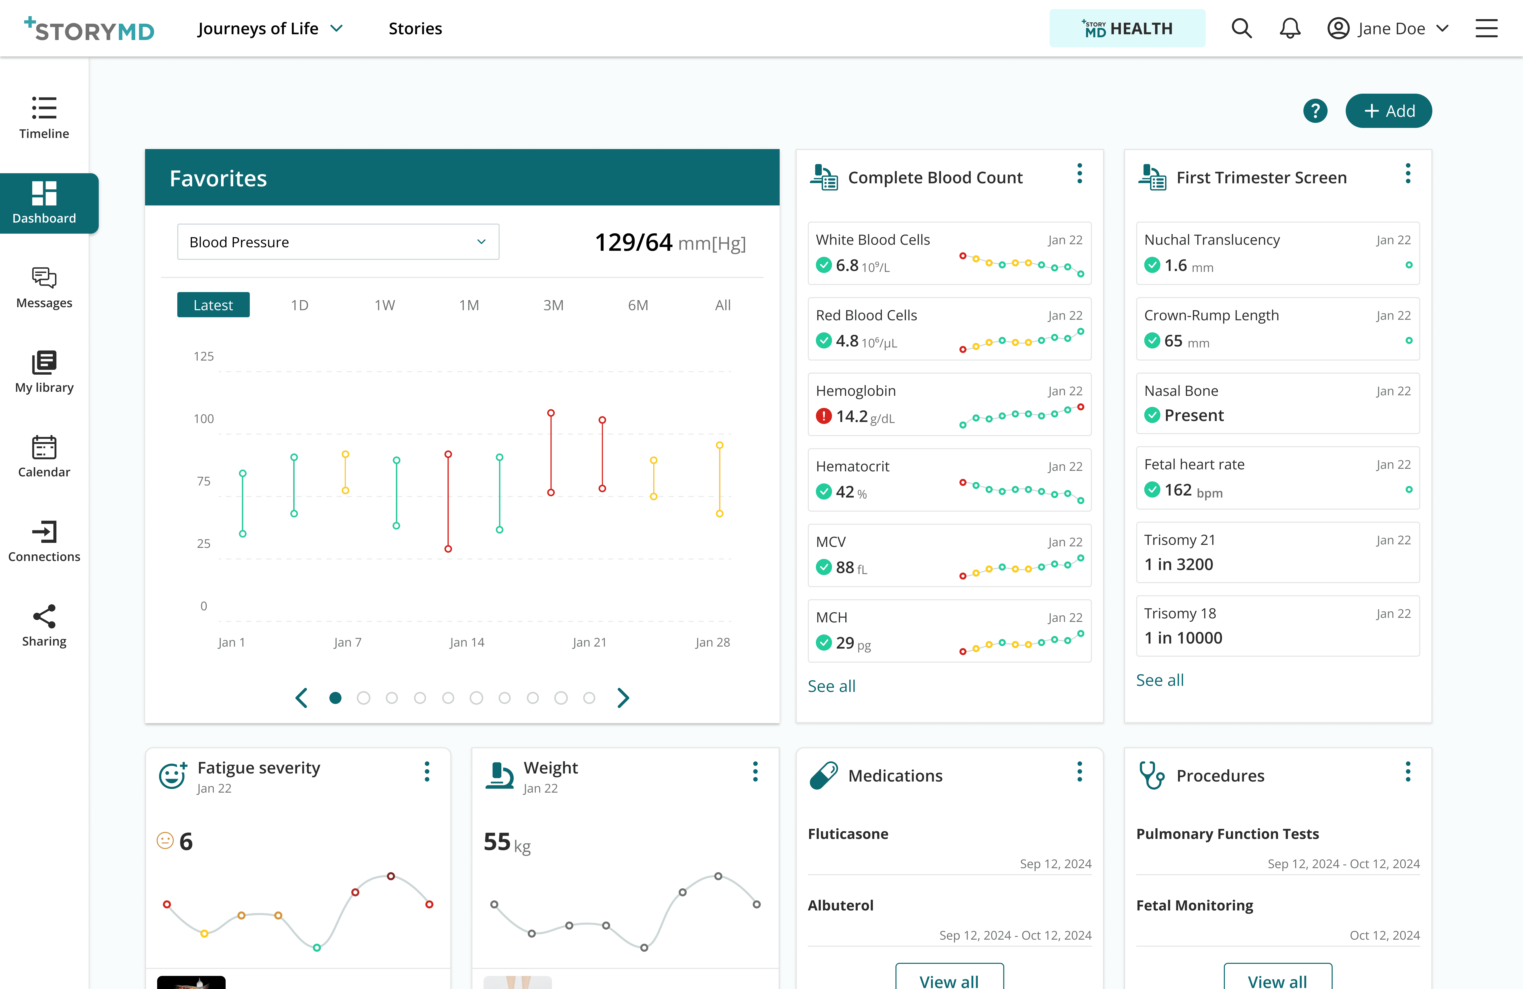The width and height of the screenshot is (1523, 989).
Task: Switch to the 1M time range tab
Action: [x=468, y=305]
